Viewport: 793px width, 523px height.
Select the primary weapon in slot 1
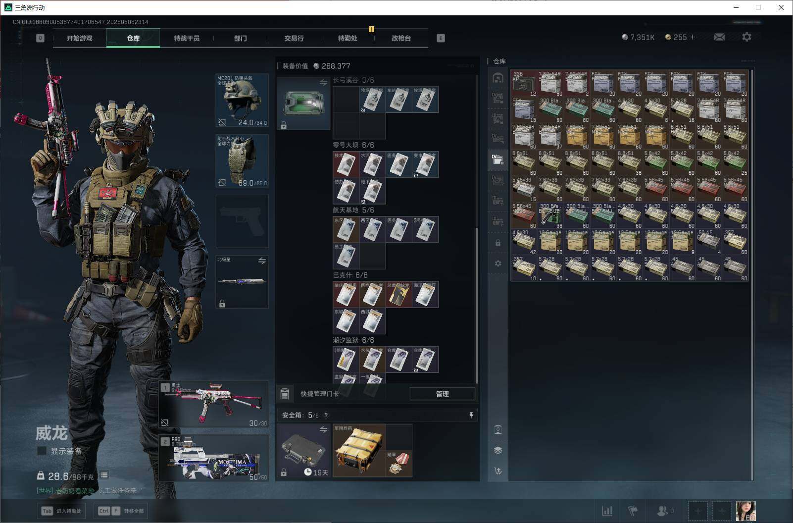214,404
